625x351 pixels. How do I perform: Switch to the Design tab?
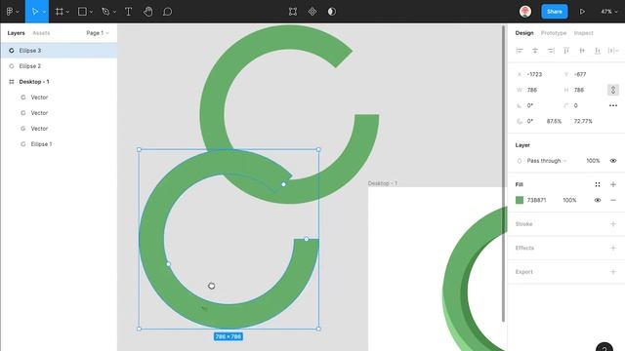tap(524, 33)
